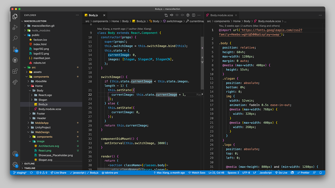This screenshot has width=335, height=188.
Task: Open the errors and warnings indicator
Action: pyautogui.click(x=42, y=173)
